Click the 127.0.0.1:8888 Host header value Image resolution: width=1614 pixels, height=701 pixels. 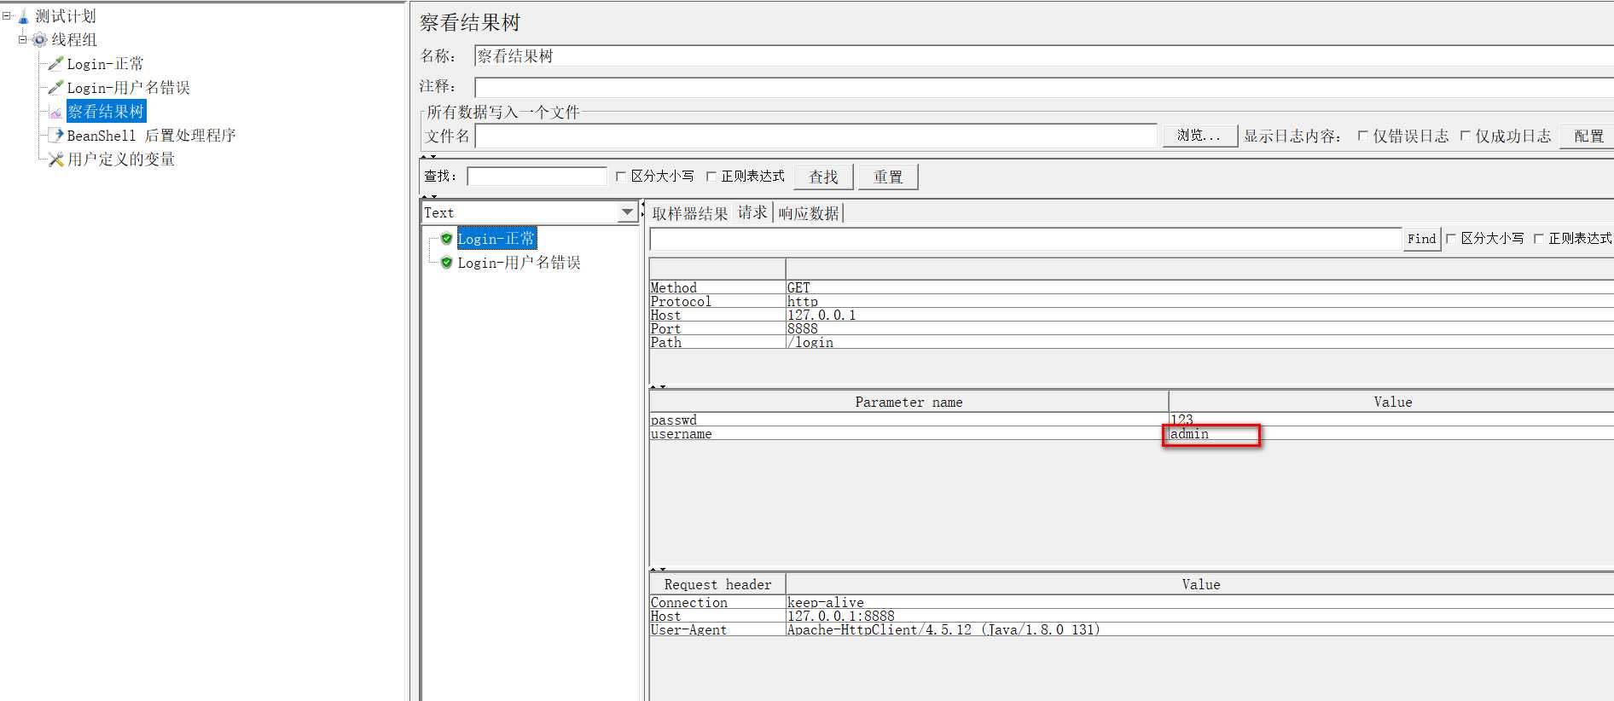tap(841, 617)
